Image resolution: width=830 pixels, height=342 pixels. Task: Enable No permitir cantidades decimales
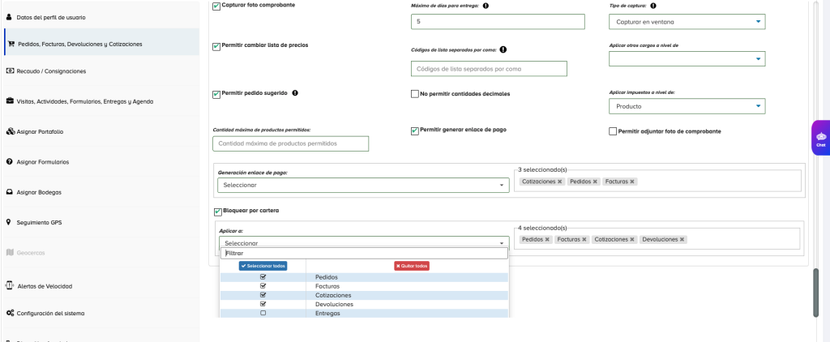[415, 94]
